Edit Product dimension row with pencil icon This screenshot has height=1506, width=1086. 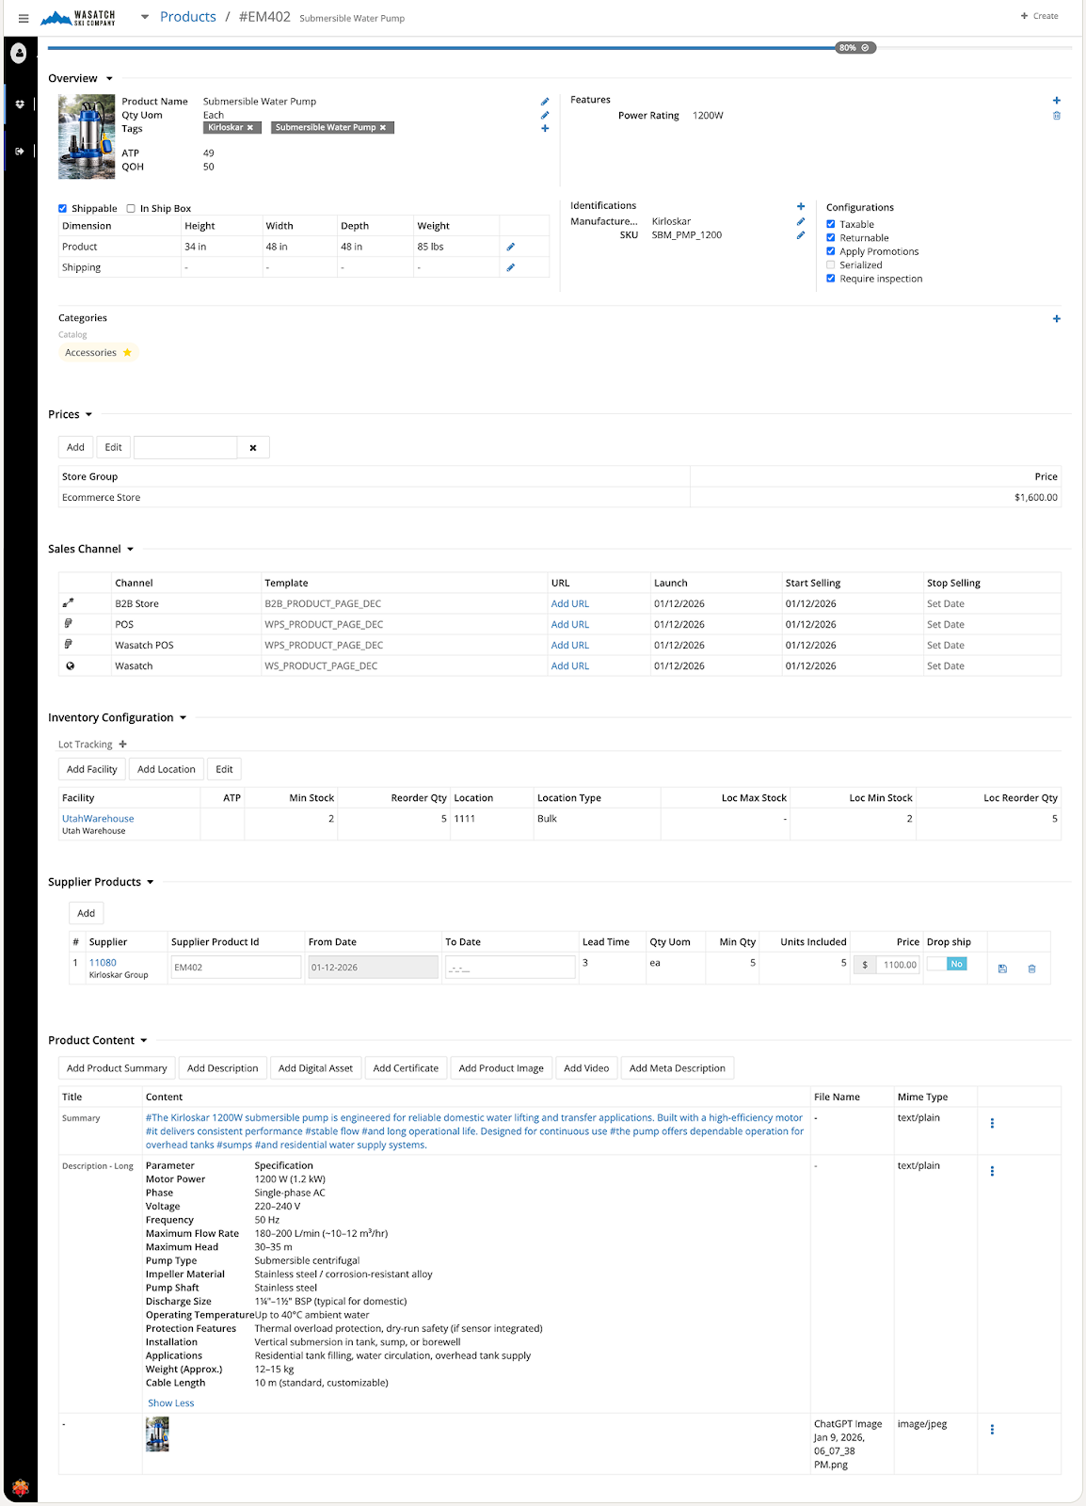[510, 247]
